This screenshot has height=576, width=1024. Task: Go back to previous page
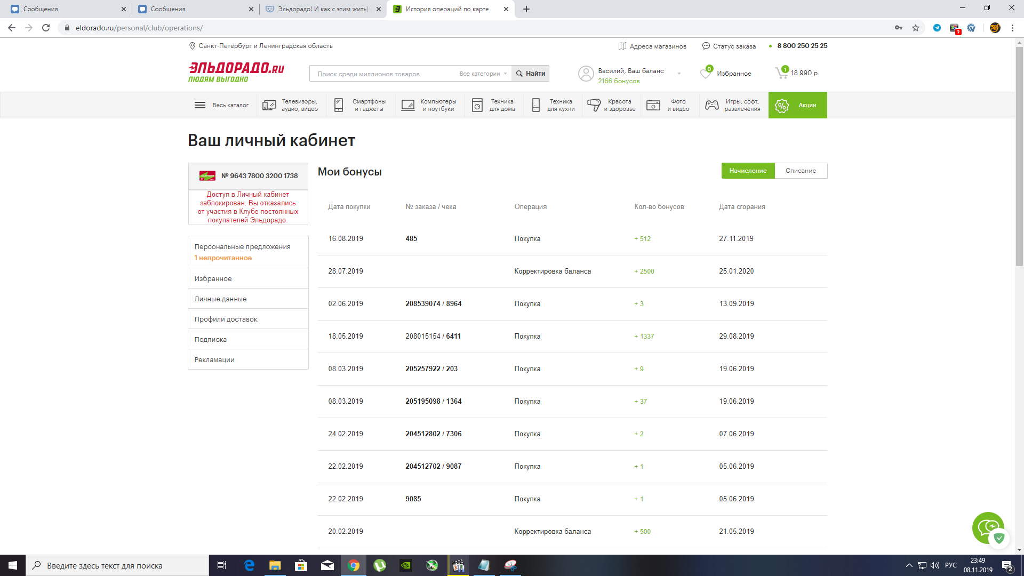pos(12,28)
